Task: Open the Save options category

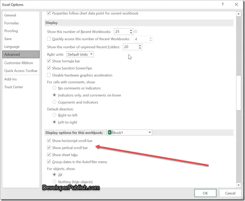Action: click(x=21, y=39)
